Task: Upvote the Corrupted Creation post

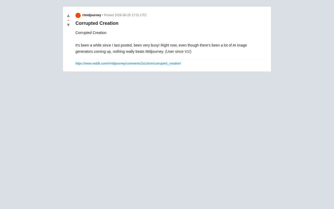Action: coord(68,16)
